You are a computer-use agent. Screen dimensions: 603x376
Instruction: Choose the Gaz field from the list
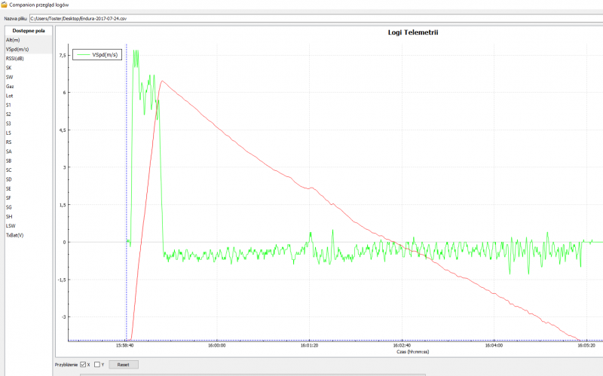coord(10,87)
